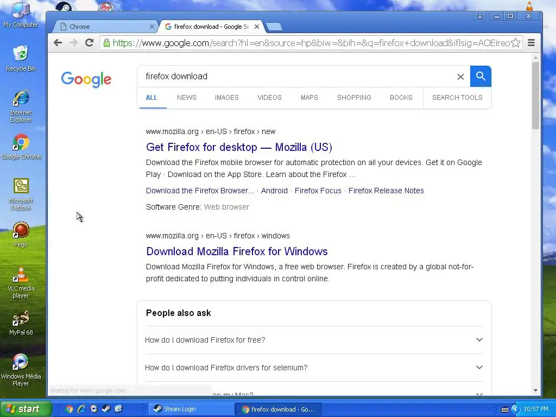Screen dimensions: 556x417
Task: Close the blank Chrome tab
Action: 152,27
